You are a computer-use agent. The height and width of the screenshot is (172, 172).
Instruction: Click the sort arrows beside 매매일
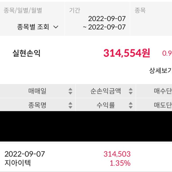(x=70, y=91)
